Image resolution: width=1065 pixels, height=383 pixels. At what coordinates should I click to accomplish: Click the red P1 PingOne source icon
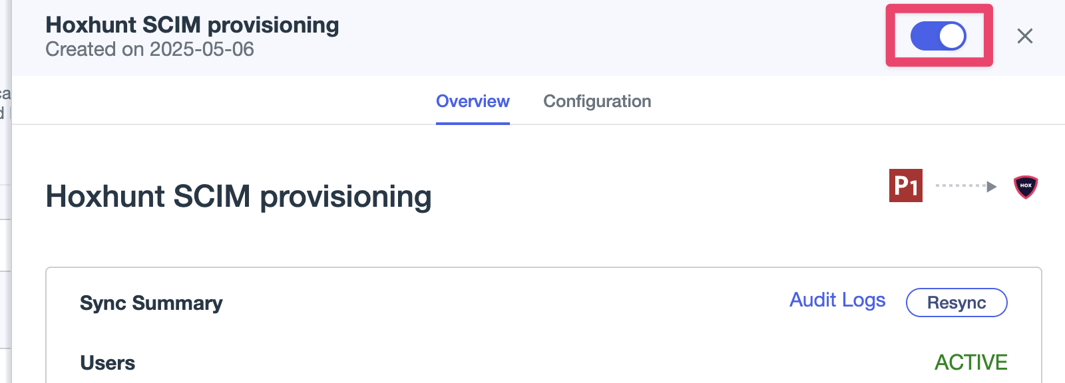tap(906, 186)
